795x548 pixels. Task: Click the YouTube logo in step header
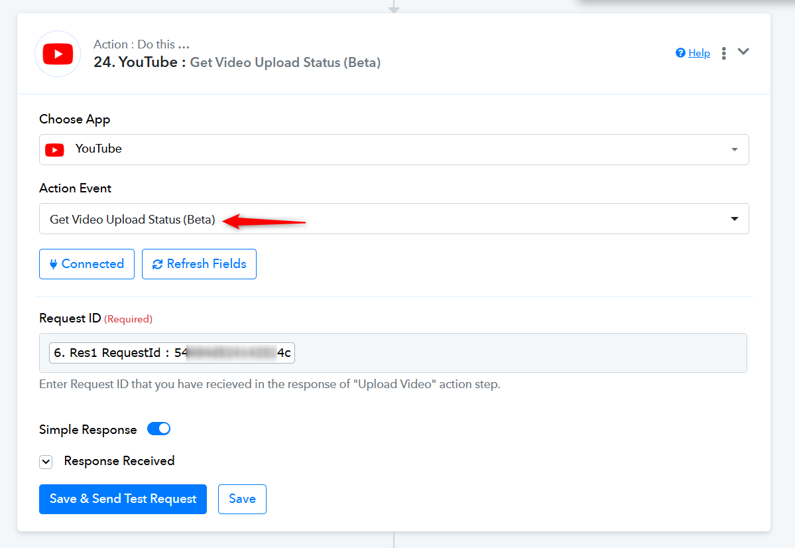[x=58, y=54]
